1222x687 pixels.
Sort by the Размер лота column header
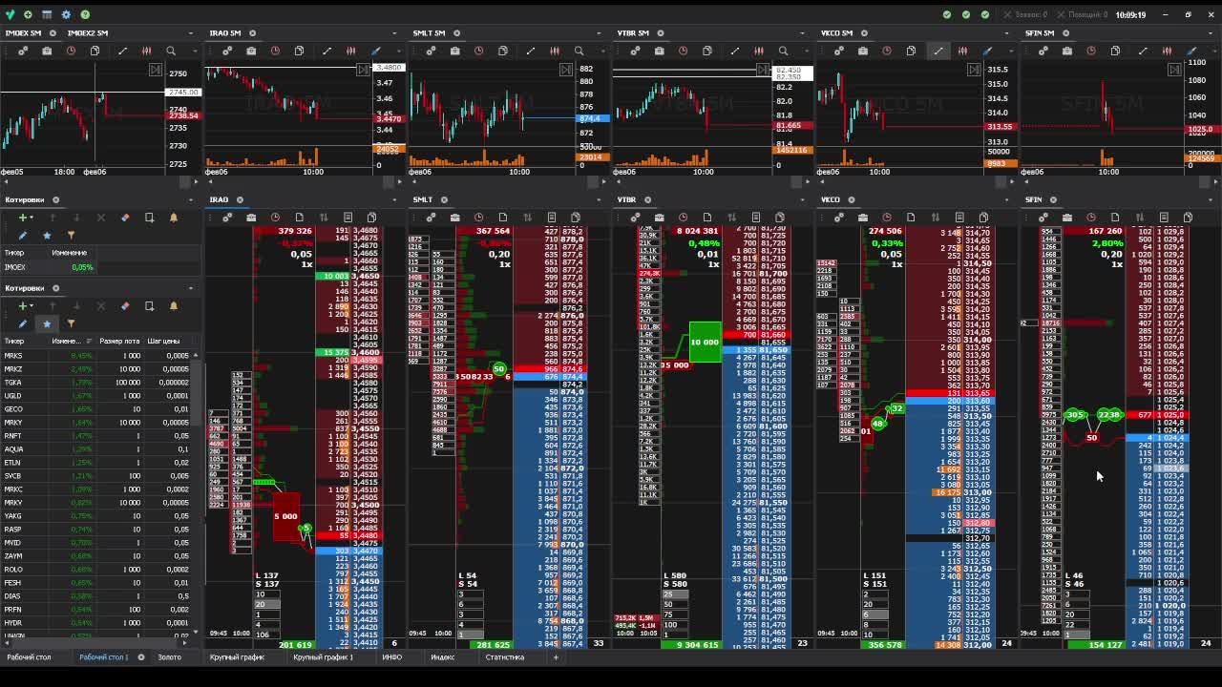point(119,341)
